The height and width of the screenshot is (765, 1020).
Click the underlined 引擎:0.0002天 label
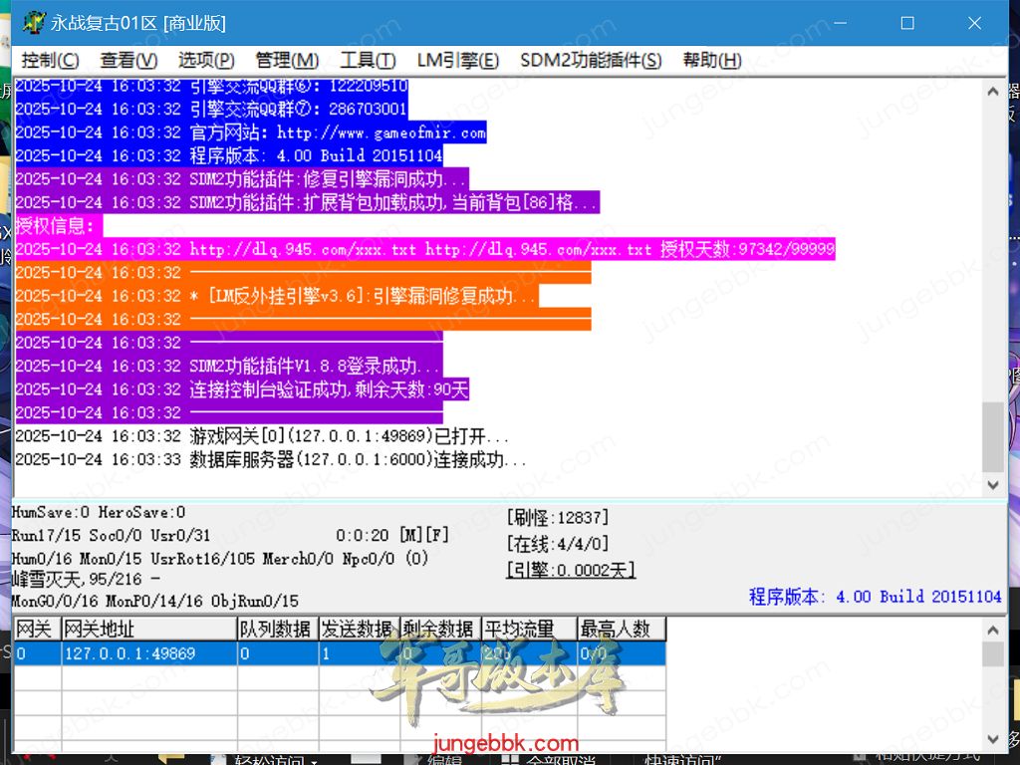[571, 570]
